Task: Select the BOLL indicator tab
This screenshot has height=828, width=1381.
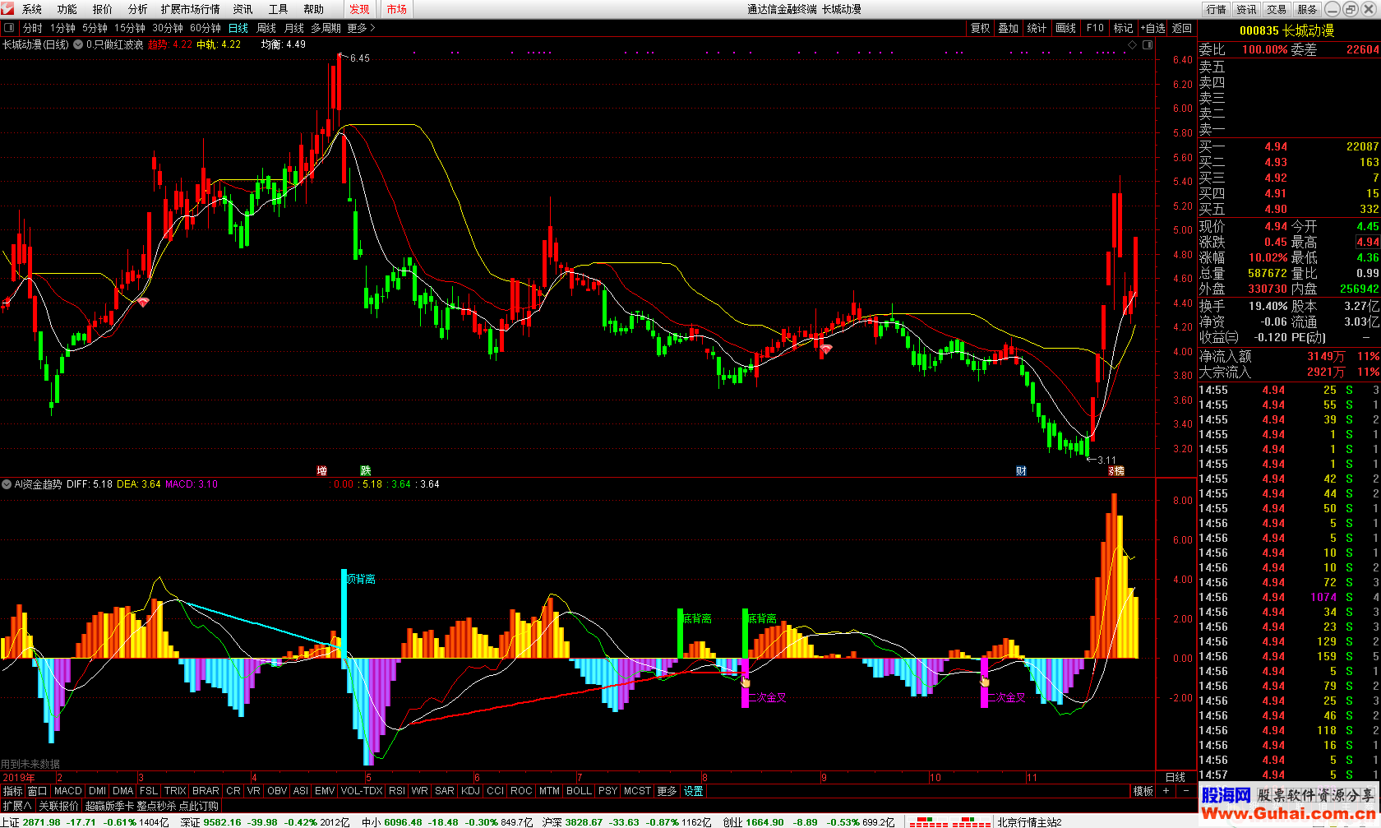Action: click(579, 791)
